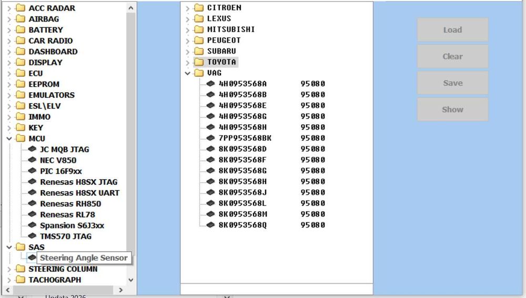Expand the STEERING COLUMN folder
Image resolution: width=526 pixels, height=298 pixels.
[9, 269]
